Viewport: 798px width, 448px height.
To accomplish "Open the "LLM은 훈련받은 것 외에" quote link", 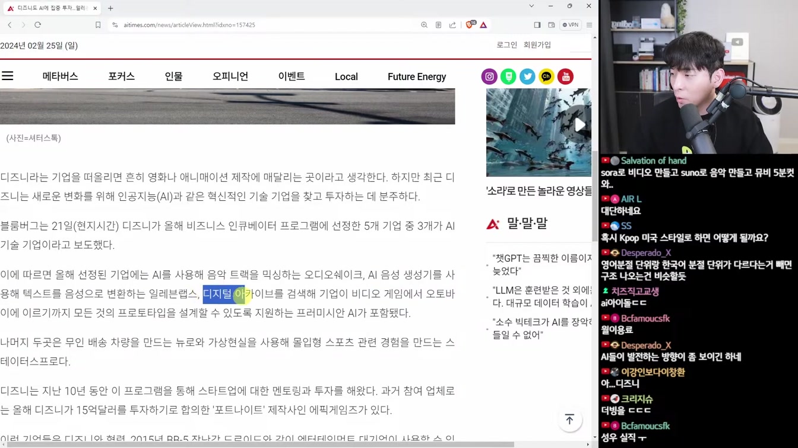I will point(541,296).
